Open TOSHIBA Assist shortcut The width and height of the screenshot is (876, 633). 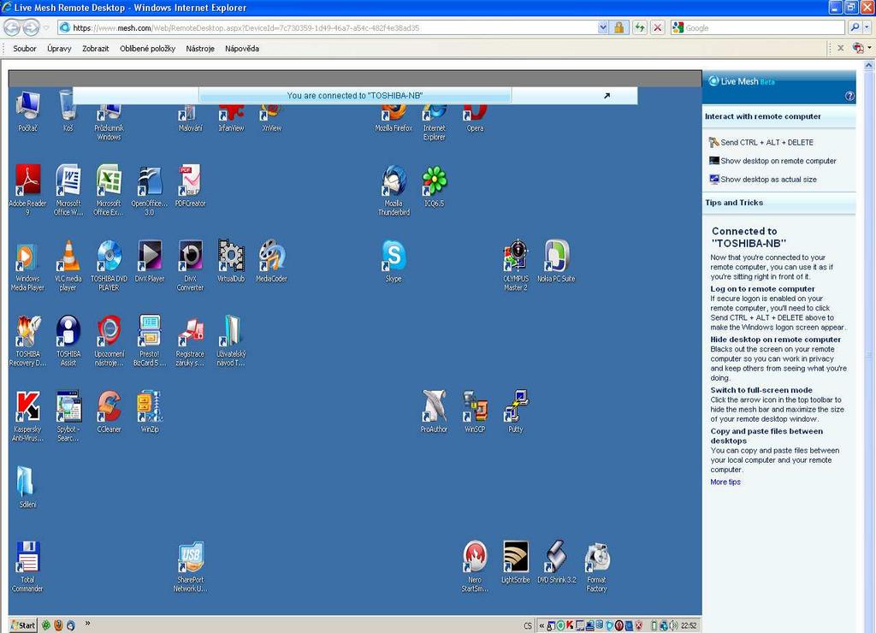coord(68,340)
